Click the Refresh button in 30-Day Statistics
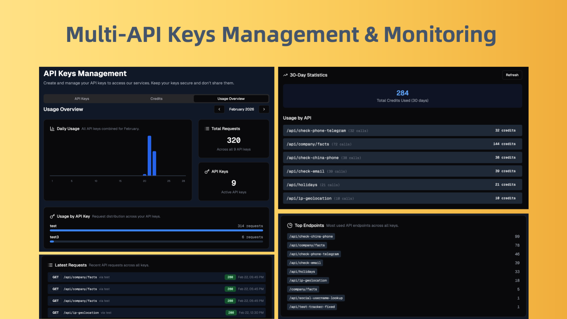The image size is (567, 319). pos(512,75)
